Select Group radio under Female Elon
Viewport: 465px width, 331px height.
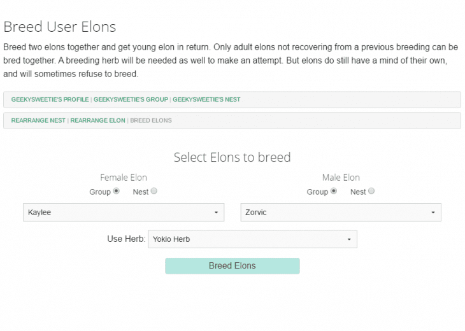[x=116, y=191]
